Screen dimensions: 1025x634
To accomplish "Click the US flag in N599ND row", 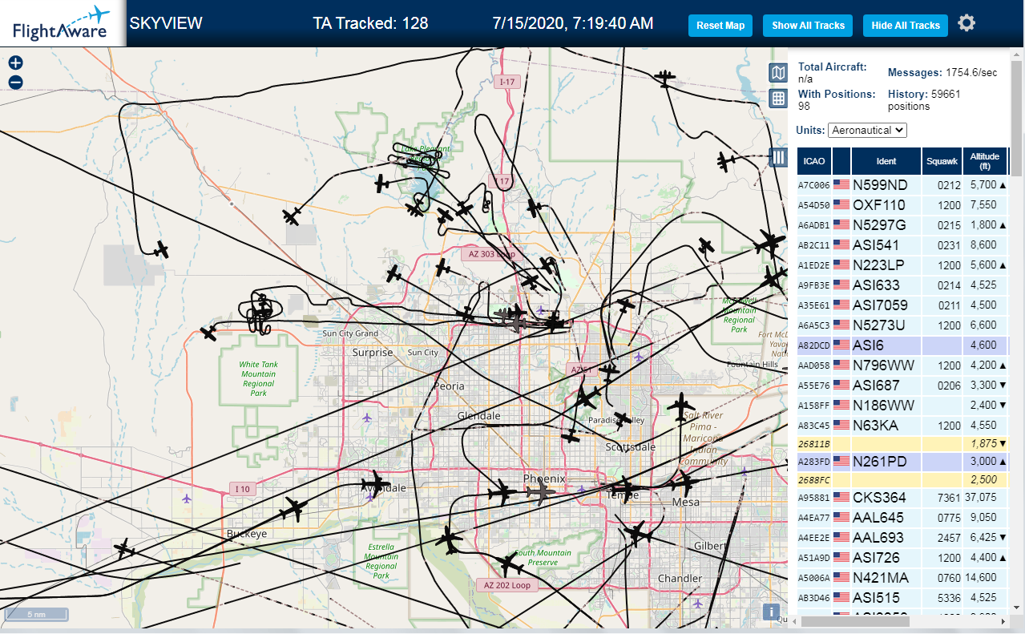I will [841, 185].
